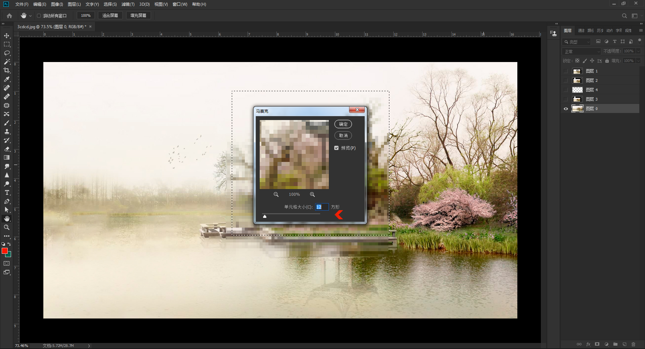Image resolution: width=645 pixels, height=349 pixels.
Task: Enable Quick Mask mode icon
Action: tap(7, 264)
